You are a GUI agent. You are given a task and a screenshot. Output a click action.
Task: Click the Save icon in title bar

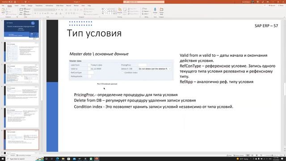pyautogui.click(x=15, y=2)
